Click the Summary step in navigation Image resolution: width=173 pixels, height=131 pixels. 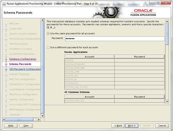coord(15,115)
